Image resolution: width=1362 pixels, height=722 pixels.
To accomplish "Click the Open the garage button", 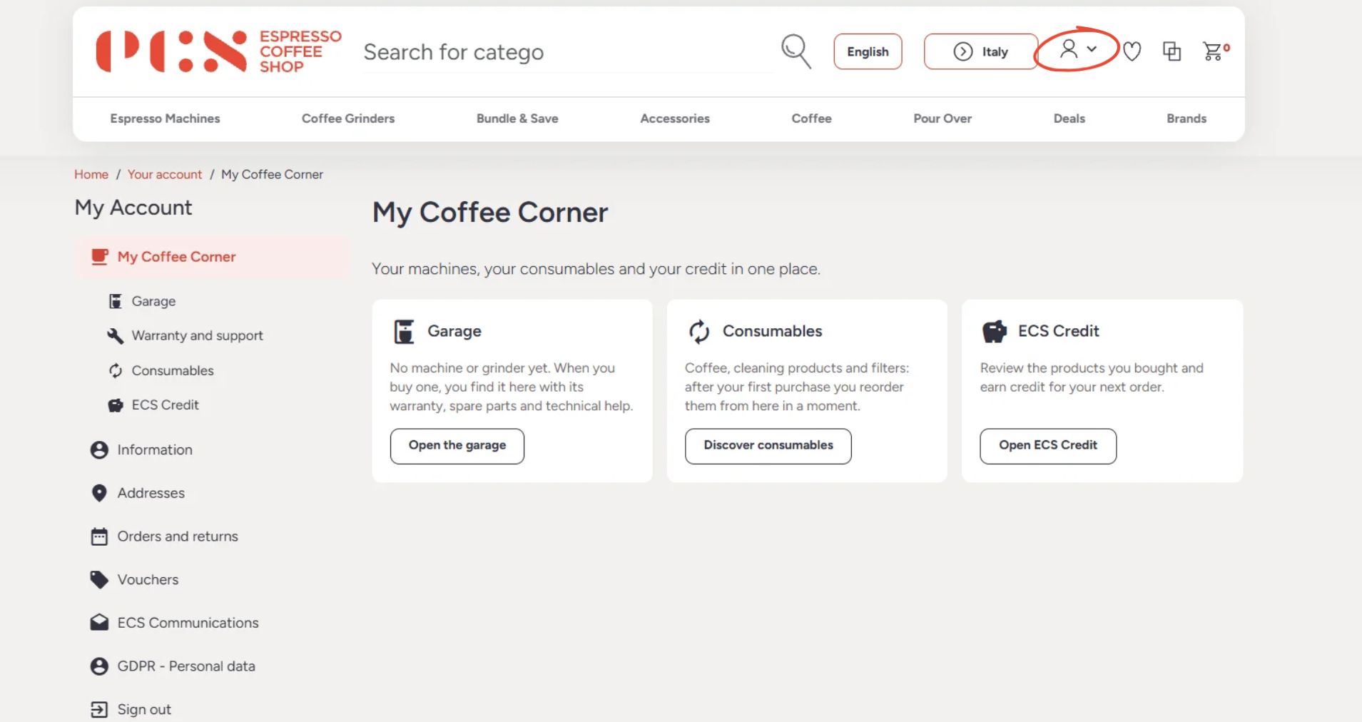I will click(457, 446).
